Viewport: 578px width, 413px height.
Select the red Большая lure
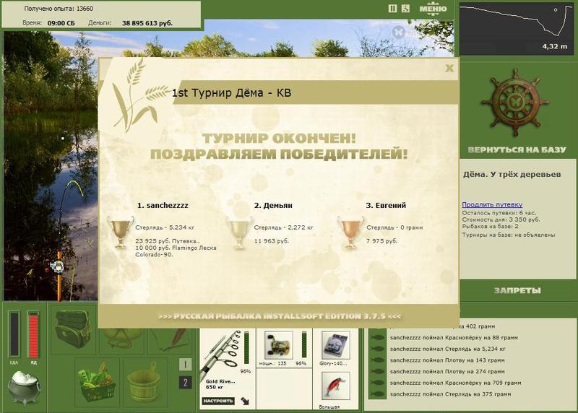335,386
